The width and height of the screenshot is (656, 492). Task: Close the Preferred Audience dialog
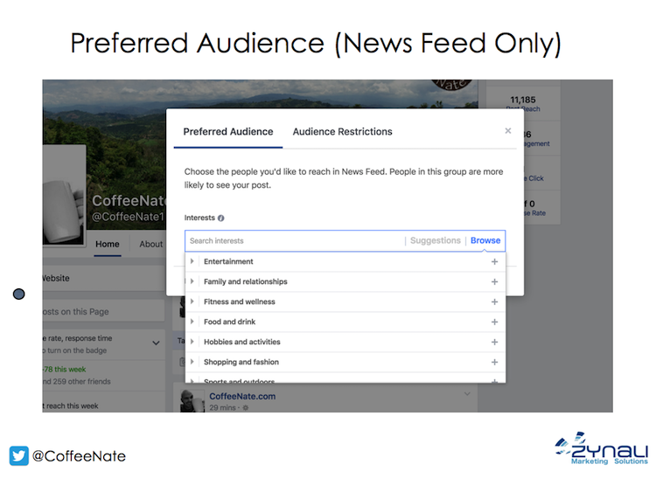pyautogui.click(x=508, y=131)
